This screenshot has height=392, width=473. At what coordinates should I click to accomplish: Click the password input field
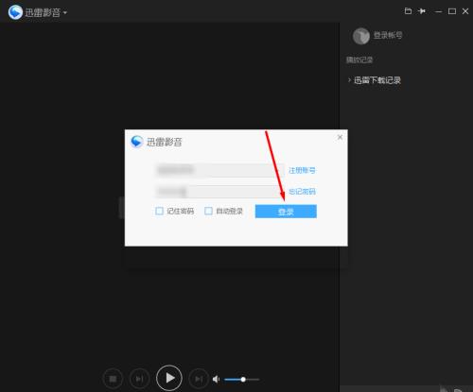(x=219, y=191)
